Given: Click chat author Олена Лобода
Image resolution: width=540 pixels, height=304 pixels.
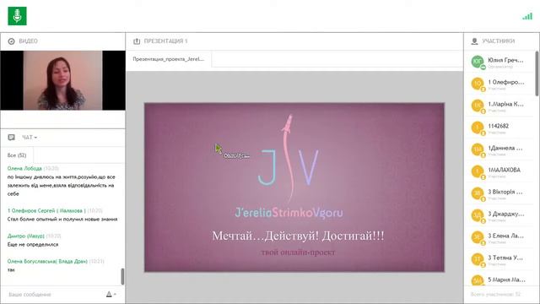Looking at the screenshot, I should point(24,168).
